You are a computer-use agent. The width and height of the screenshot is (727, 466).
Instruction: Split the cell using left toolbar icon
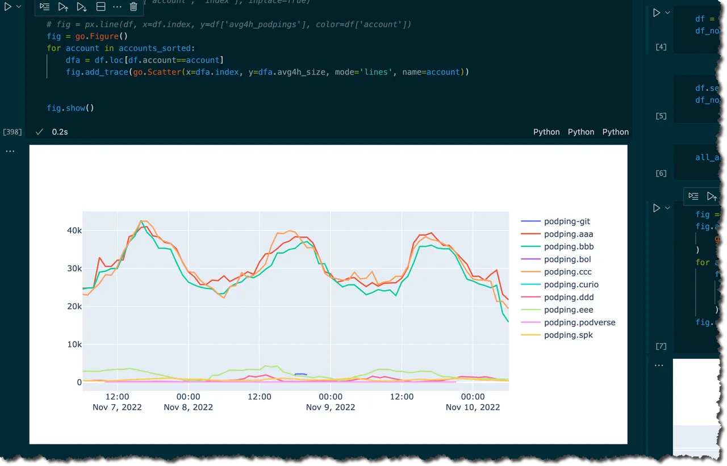click(x=101, y=7)
